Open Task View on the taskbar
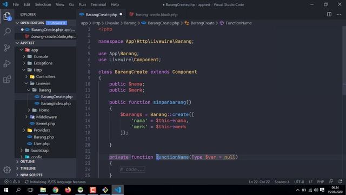Viewport: 346px width, 195px height. tap(30, 190)
